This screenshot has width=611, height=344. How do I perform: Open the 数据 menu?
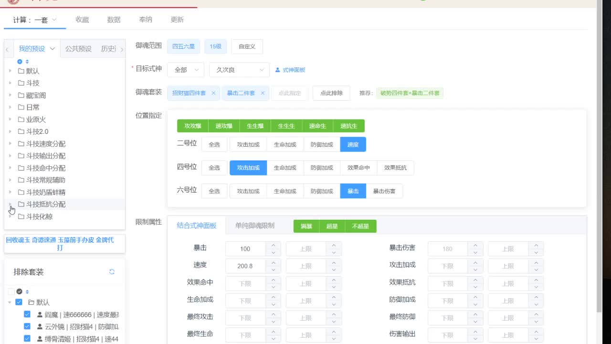pos(114,20)
